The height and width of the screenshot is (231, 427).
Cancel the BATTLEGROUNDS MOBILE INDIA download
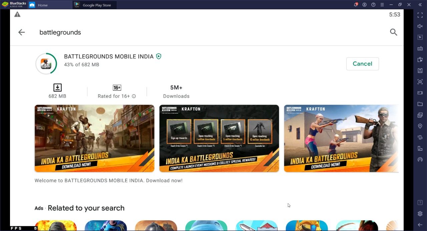pos(362,64)
